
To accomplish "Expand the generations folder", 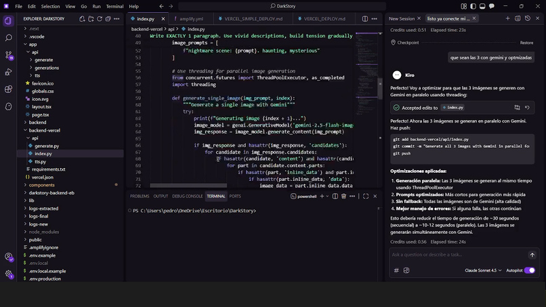I will pos(47,68).
